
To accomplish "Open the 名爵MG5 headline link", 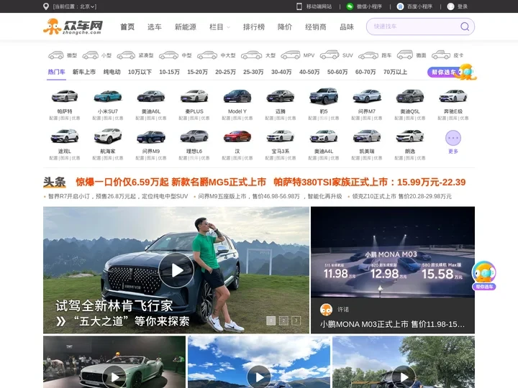I will (x=171, y=182).
